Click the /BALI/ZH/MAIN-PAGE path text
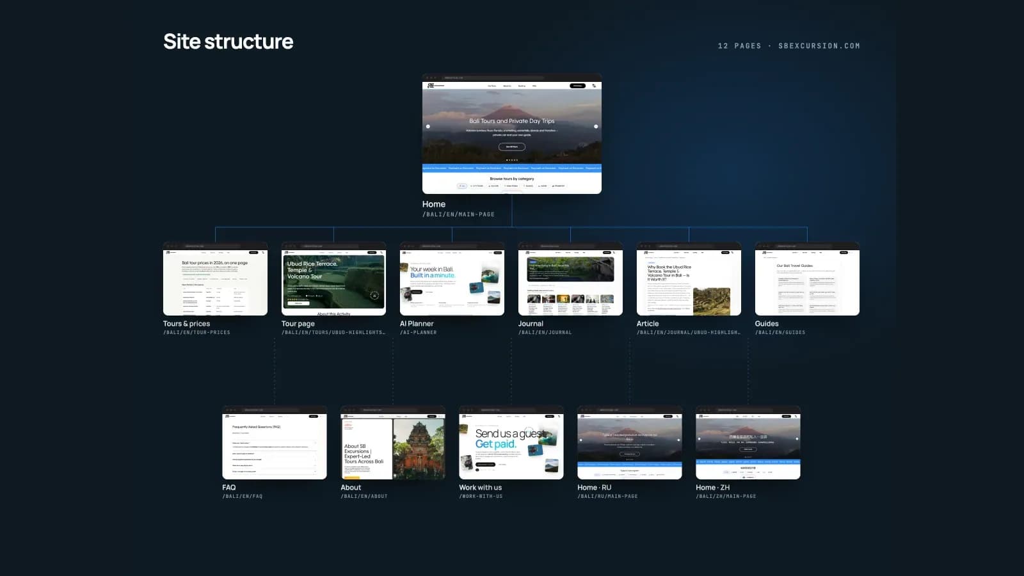This screenshot has height=576, width=1024. [x=726, y=497]
